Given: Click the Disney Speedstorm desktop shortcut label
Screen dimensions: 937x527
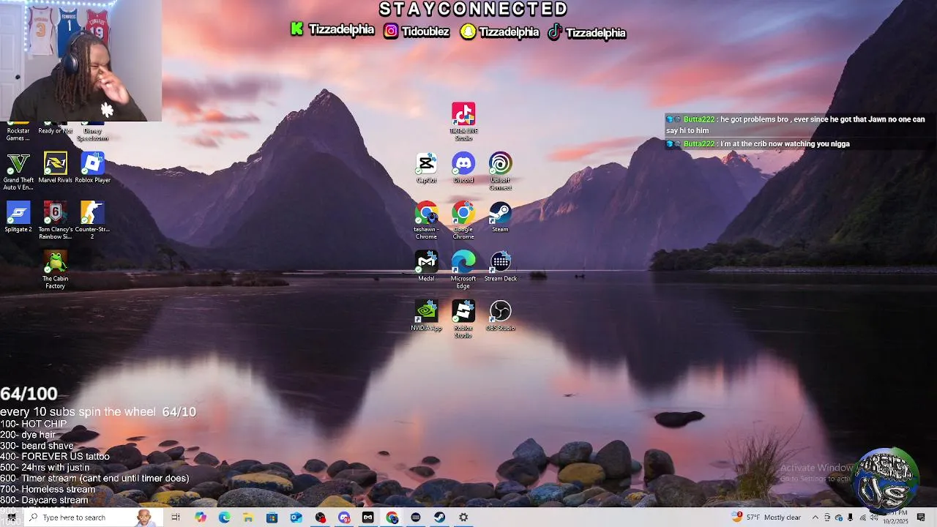Looking at the screenshot, I should pyautogui.click(x=92, y=134).
